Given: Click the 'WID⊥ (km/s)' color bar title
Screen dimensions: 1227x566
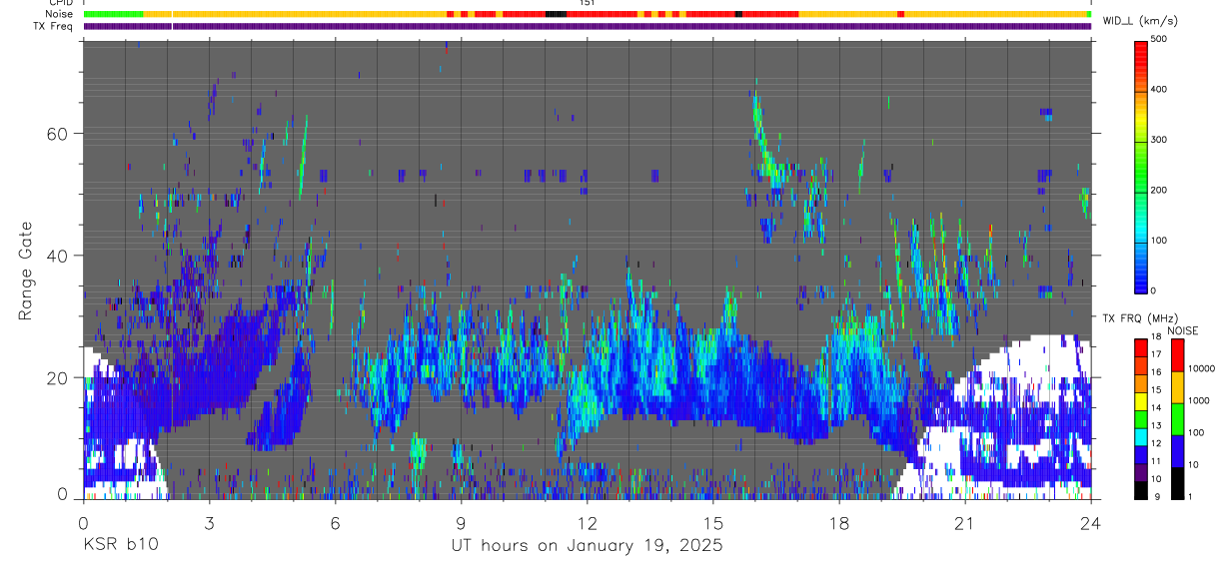Looking at the screenshot, I should click(x=1139, y=20).
